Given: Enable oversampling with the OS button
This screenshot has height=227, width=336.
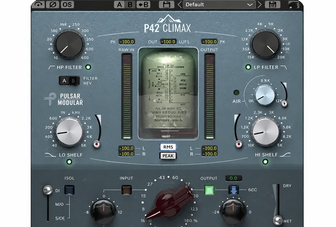Looking at the screenshot, I should pyautogui.click(x=67, y=5).
